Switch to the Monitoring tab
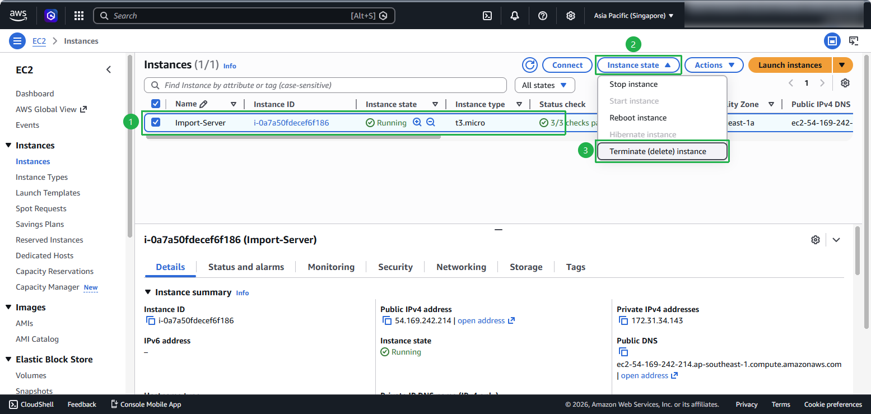Viewport: 871px width, 414px height. (x=331, y=267)
